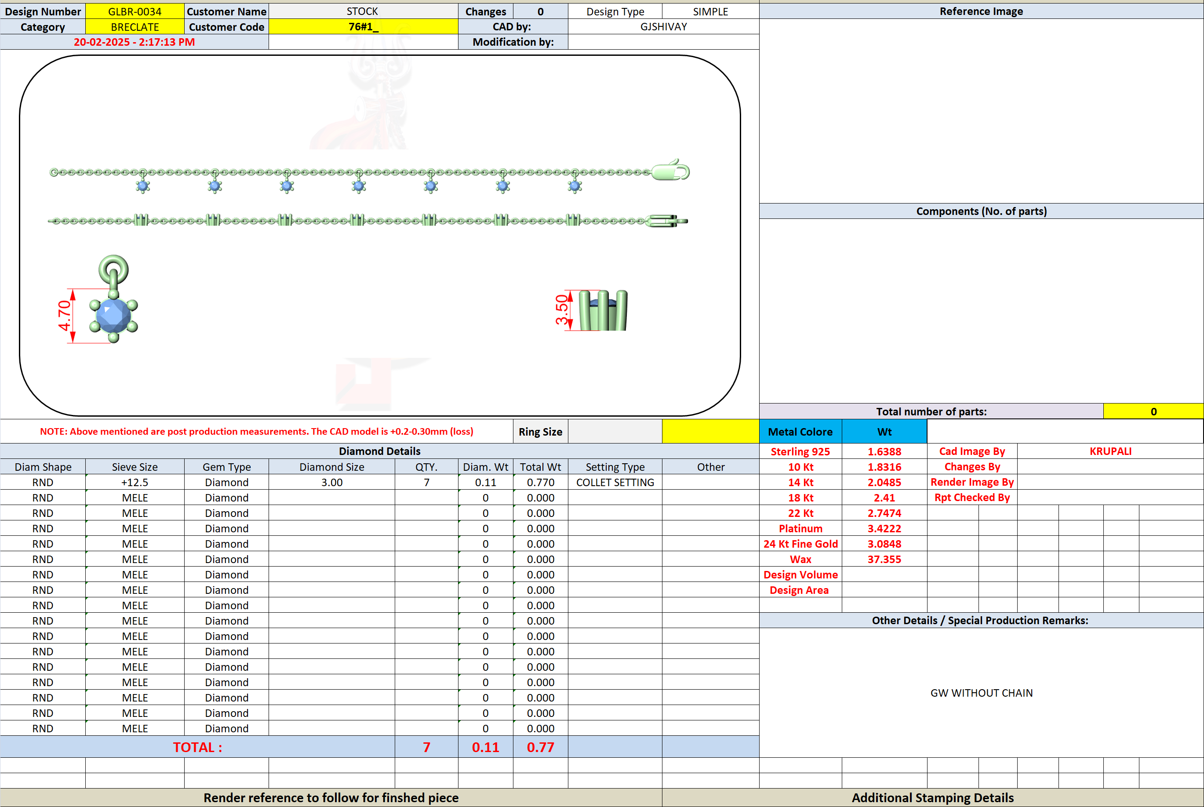This screenshot has height=807, width=1204.
Task: Click the Diamond Size 3.00 cell
Action: pyautogui.click(x=332, y=482)
